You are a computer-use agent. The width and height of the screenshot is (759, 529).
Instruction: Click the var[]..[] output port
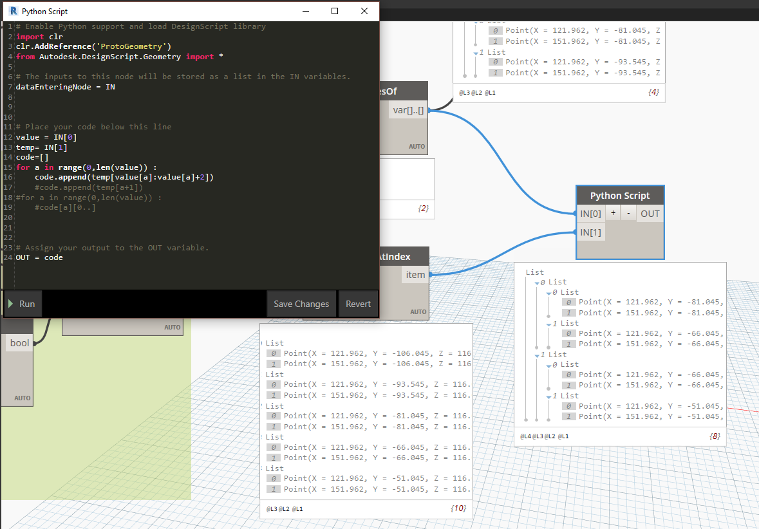coord(408,110)
